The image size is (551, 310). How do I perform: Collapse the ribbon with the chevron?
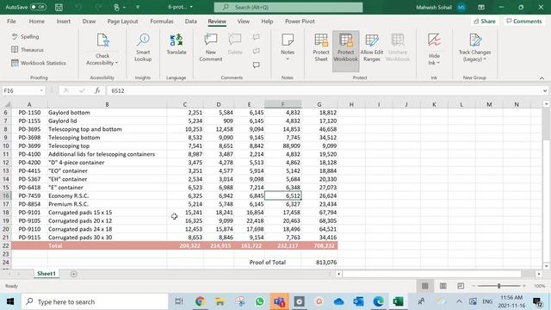click(542, 77)
